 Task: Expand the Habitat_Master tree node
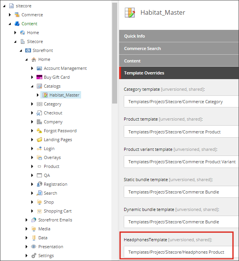[x=38, y=95]
